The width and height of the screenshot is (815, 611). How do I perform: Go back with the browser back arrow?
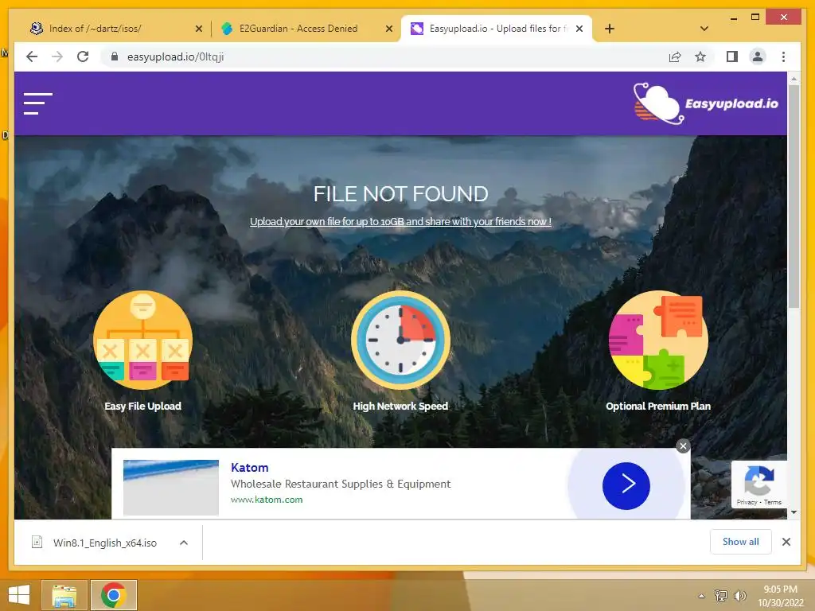click(x=32, y=56)
